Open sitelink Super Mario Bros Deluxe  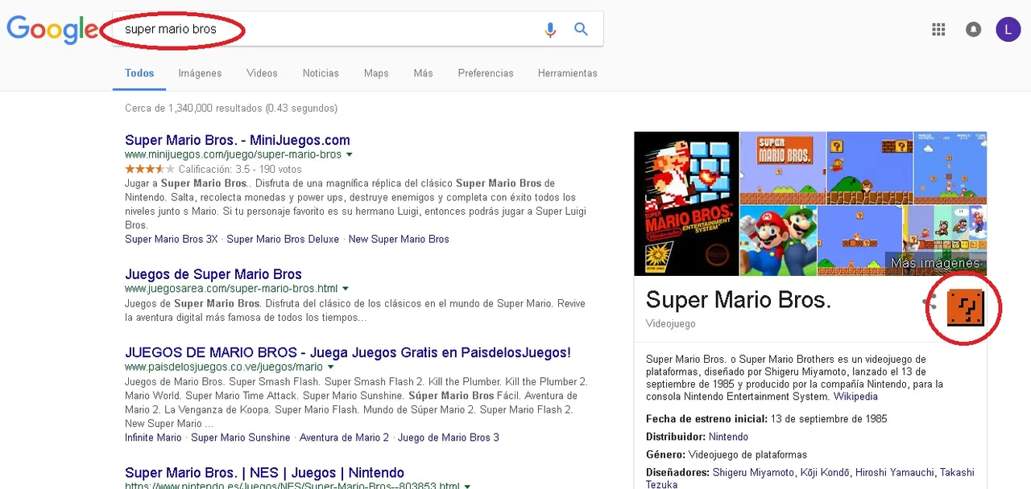point(283,239)
